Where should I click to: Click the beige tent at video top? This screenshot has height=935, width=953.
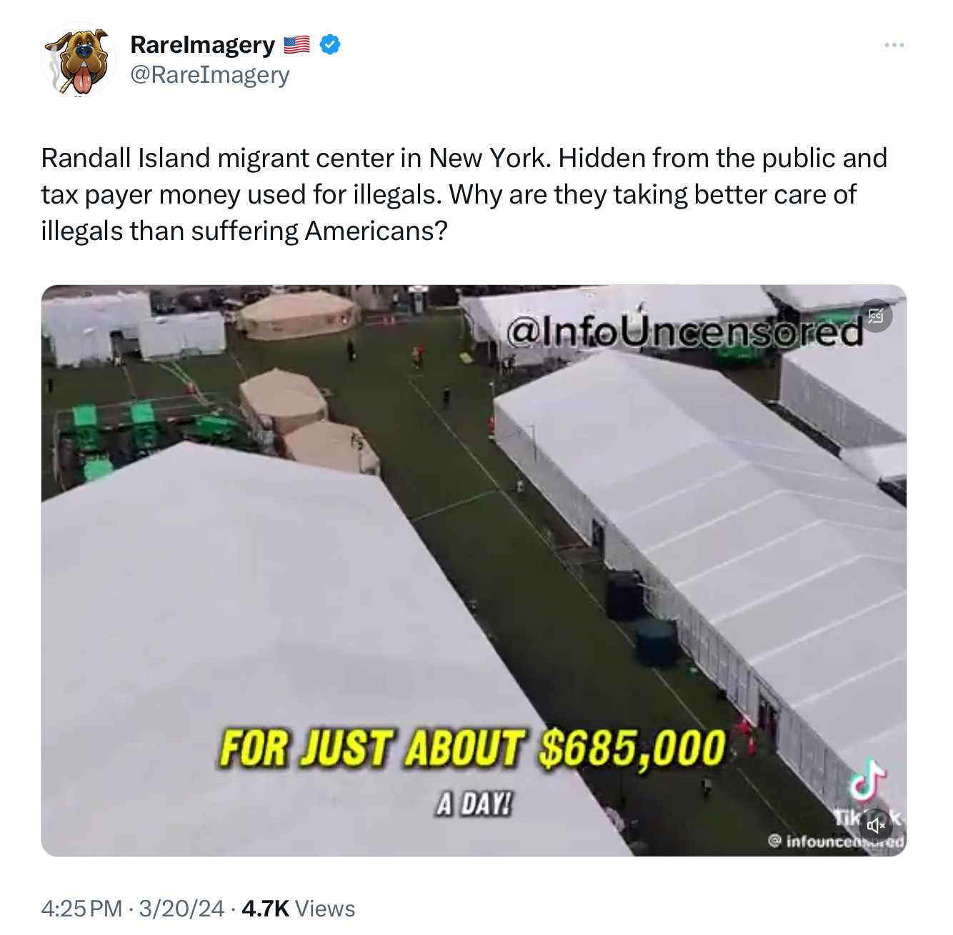pyautogui.click(x=298, y=314)
